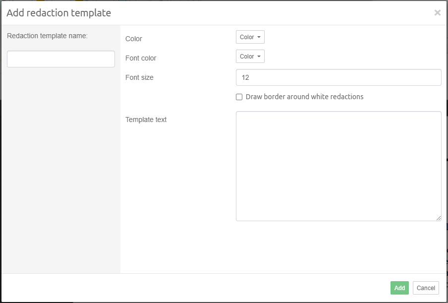Click the 'Template text' label
Screen dimensions: 448x303
pos(146,120)
